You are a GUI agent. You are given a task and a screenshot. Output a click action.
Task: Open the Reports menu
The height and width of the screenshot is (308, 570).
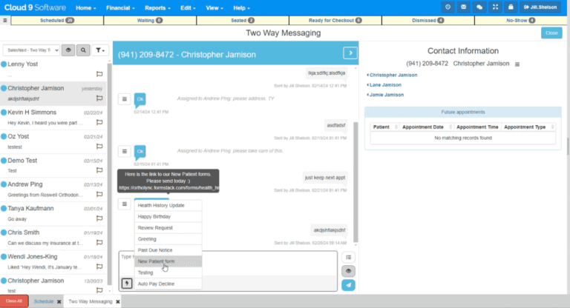pyautogui.click(x=157, y=7)
